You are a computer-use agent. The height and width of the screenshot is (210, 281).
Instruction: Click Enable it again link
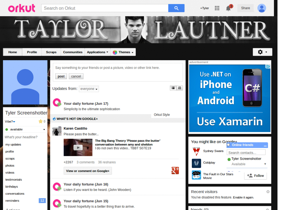pos(243,197)
